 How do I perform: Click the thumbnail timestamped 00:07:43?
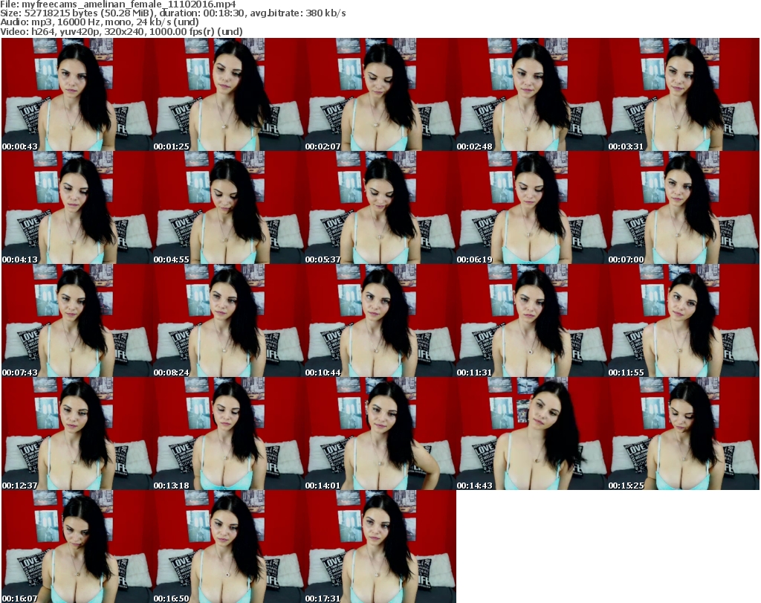click(77, 320)
